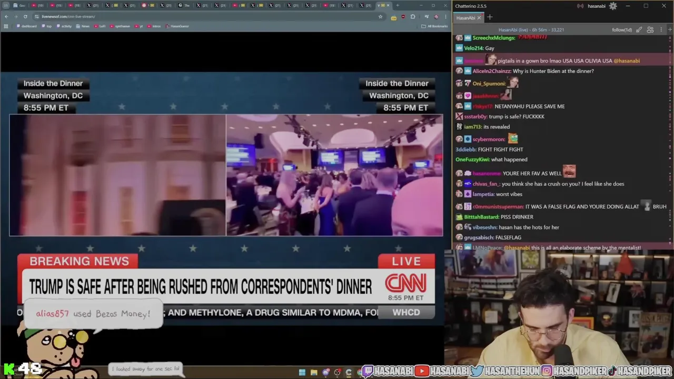This screenshot has height=379, width=674.
Task: Open Chatterino from the taskbar
Action: pyautogui.click(x=349, y=373)
